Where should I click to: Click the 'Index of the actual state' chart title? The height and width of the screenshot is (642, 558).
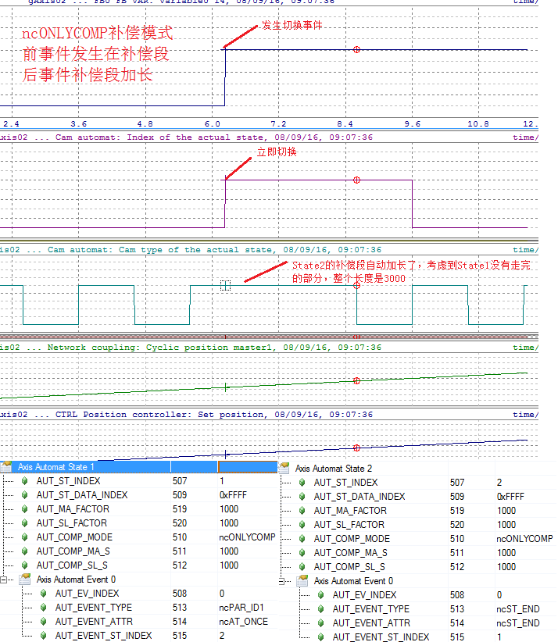pos(186,137)
